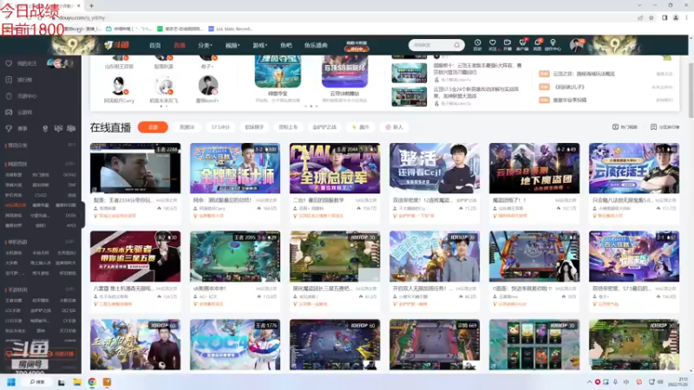The image size is (694, 390).
Task: Open Chrome from the taskbar
Action: (92, 382)
